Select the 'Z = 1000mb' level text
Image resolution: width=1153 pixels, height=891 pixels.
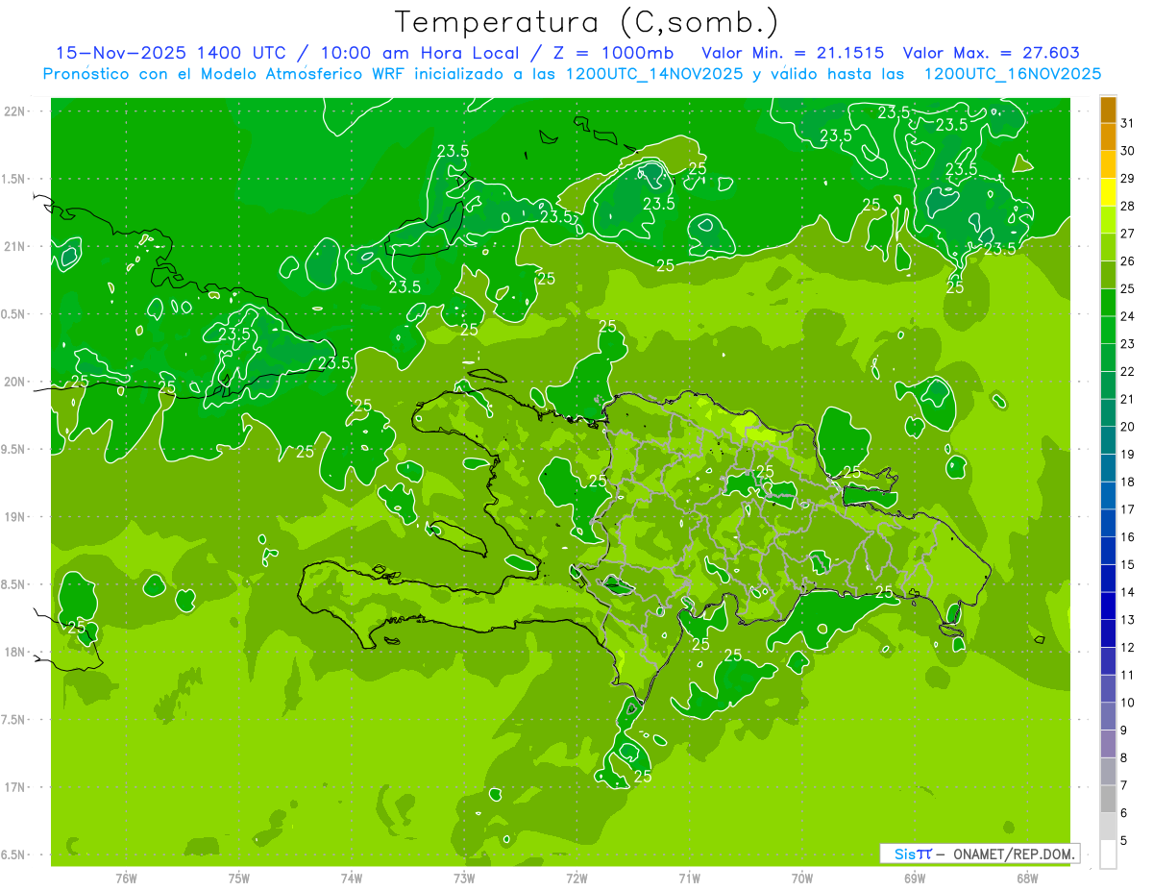[612, 53]
